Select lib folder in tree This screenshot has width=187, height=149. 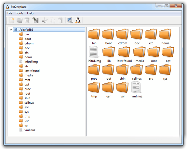click(23, 66)
